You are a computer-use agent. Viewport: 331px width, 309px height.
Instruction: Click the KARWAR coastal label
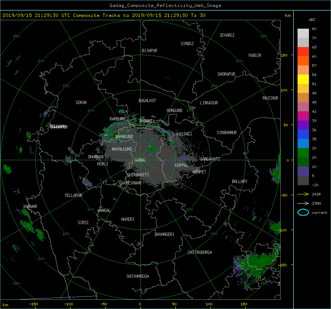(x=30, y=206)
